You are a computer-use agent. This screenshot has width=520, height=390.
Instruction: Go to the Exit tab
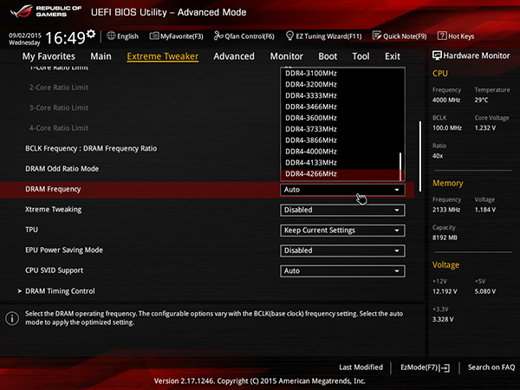393,56
